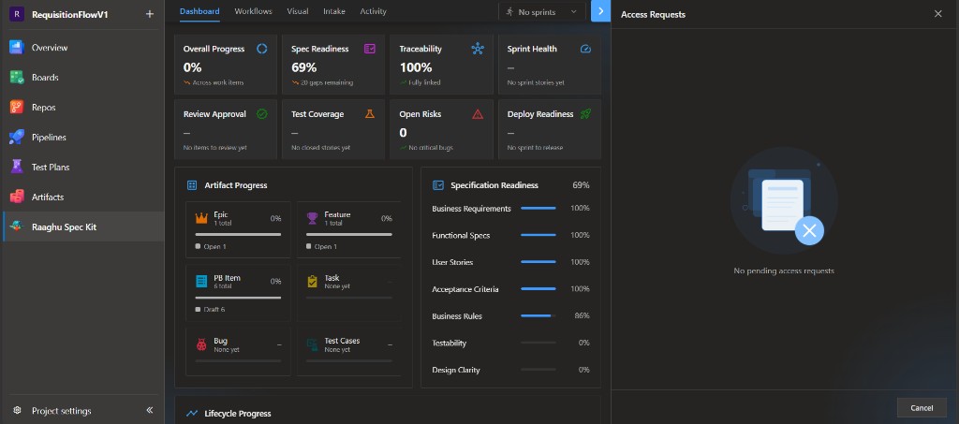
Task: Switch to the Dashboard tab
Action: pos(199,11)
